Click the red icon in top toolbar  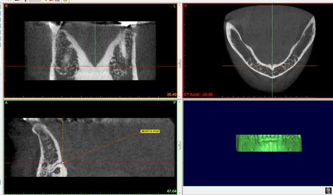51,1
